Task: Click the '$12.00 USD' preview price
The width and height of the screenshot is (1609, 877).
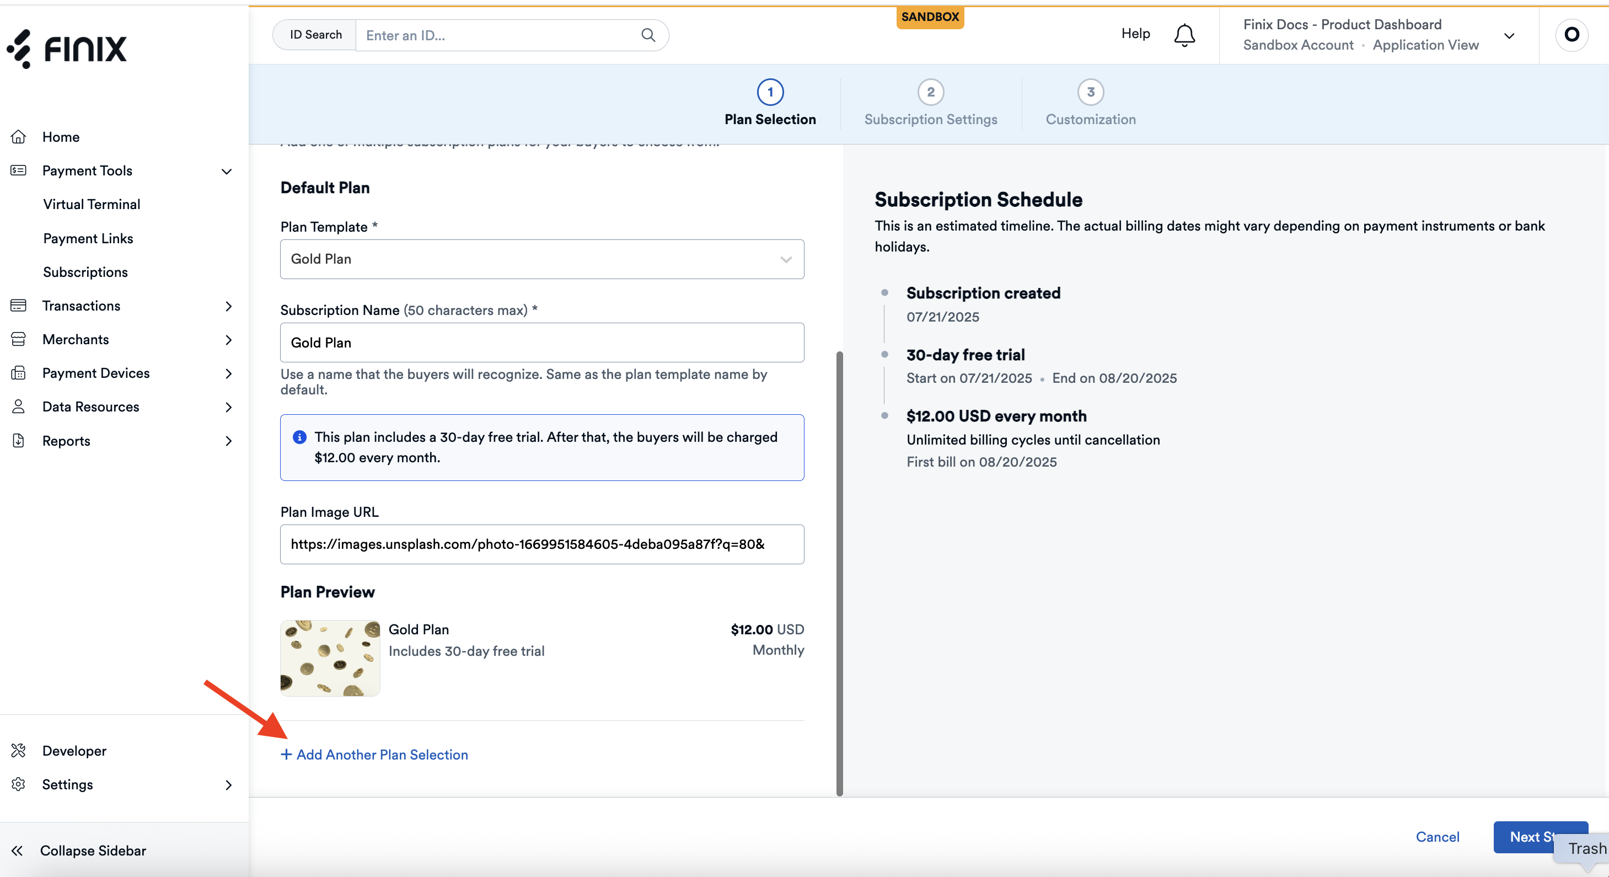Action: [x=767, y=630]
